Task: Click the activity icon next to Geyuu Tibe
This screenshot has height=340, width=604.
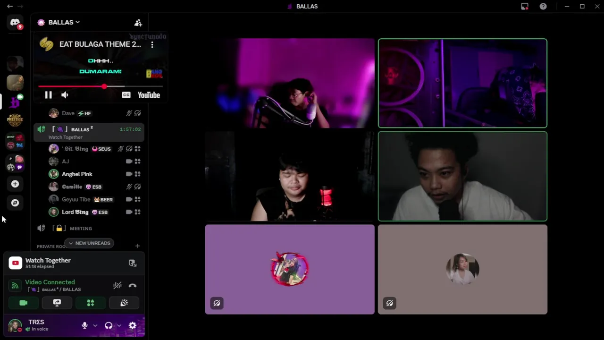Action: pos(137,199)
